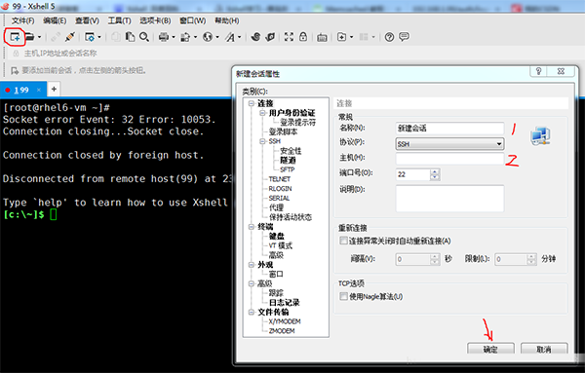Click the lock icon in toolbar
This screenshot has height=373, width=585.
pos(303,37)
